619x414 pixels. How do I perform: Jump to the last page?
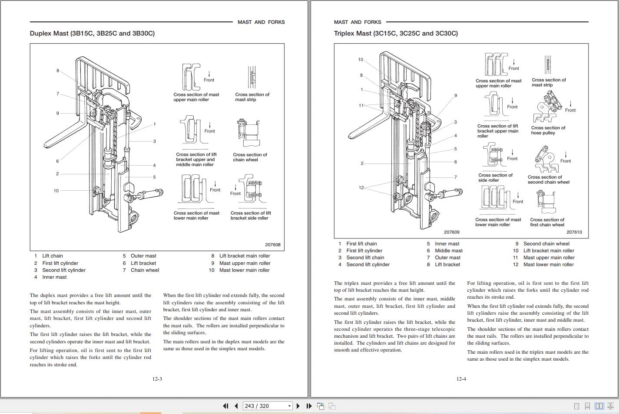[309, 406]
